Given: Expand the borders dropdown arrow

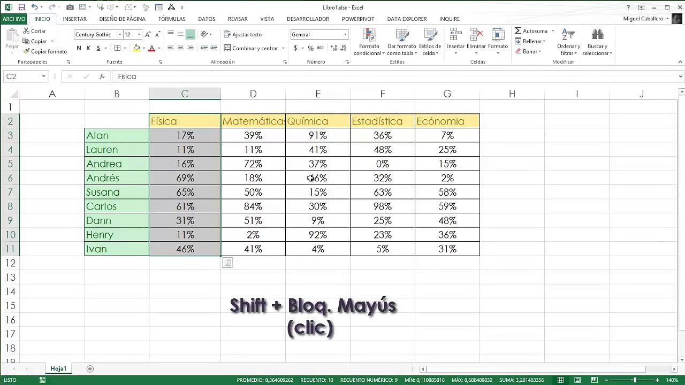Looking at the screenshot, I should [x=124, y=48].
